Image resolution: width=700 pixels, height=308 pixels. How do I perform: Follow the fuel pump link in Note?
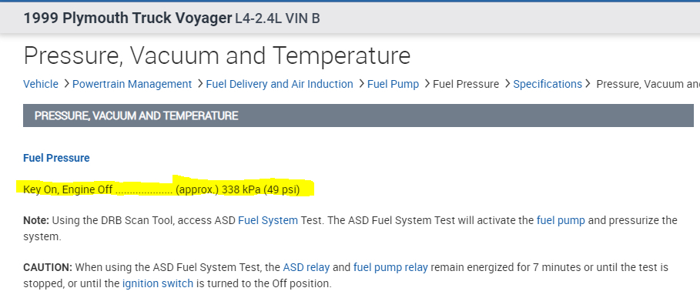coord(561,220)
